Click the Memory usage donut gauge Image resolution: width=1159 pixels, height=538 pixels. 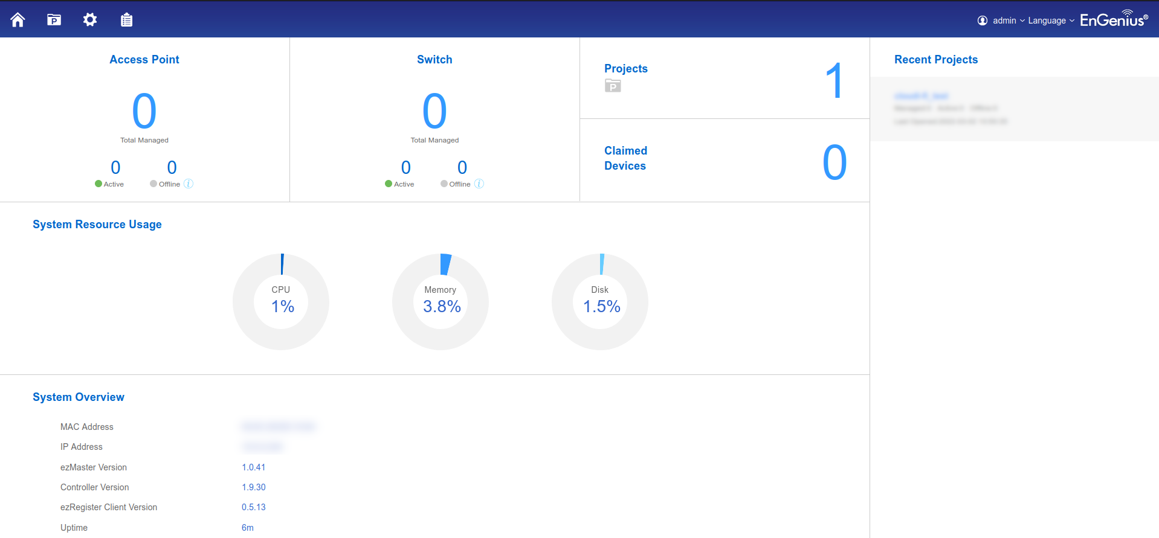click(x=441, y=302)
